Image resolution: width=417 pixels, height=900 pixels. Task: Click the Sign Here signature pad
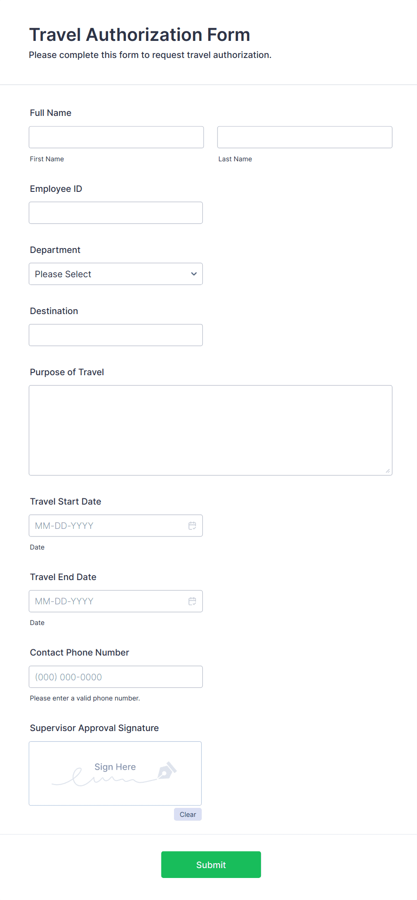[115, 773]
